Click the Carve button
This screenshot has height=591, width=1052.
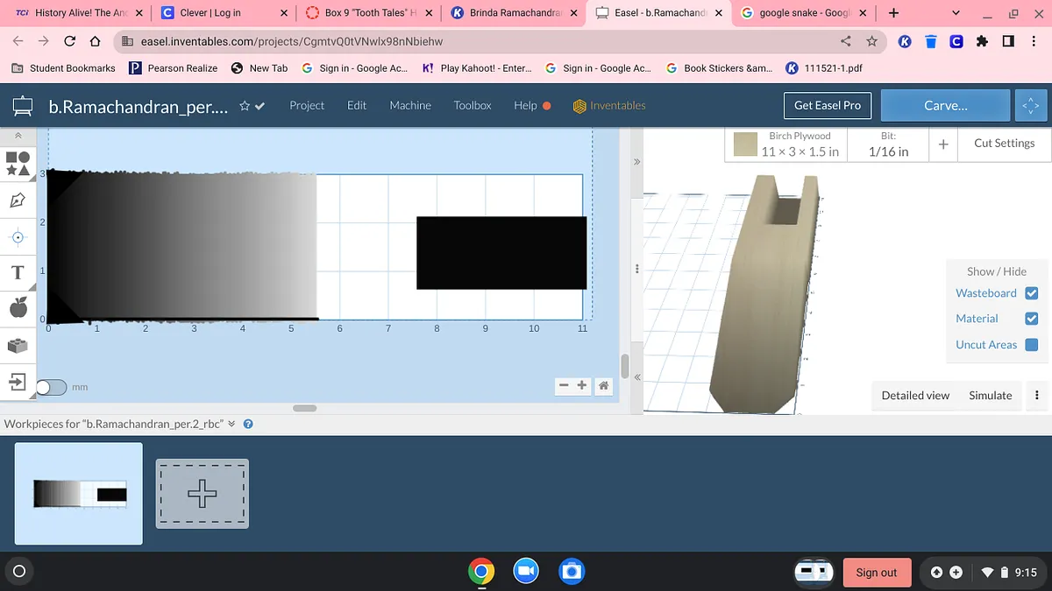[x=945, y=105]
